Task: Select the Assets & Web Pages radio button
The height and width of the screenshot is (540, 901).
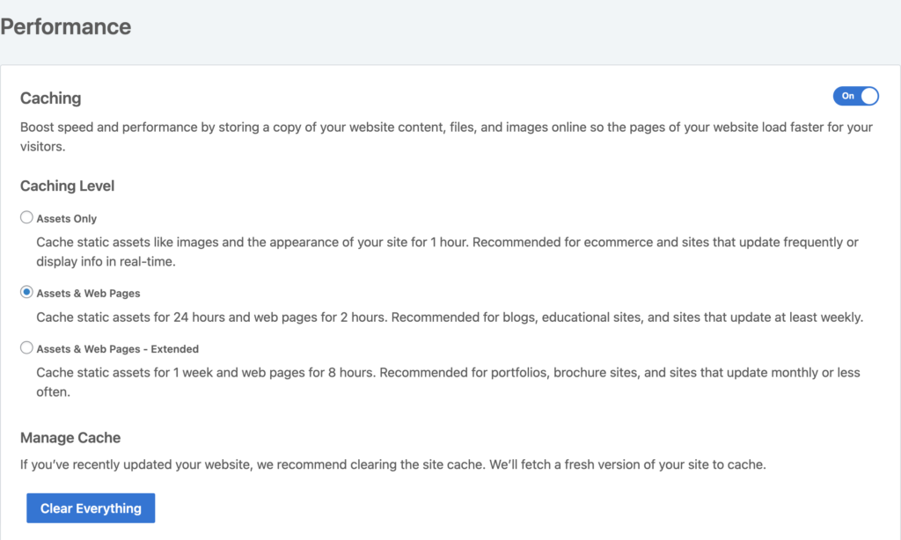Action: [x=26, y=292]
